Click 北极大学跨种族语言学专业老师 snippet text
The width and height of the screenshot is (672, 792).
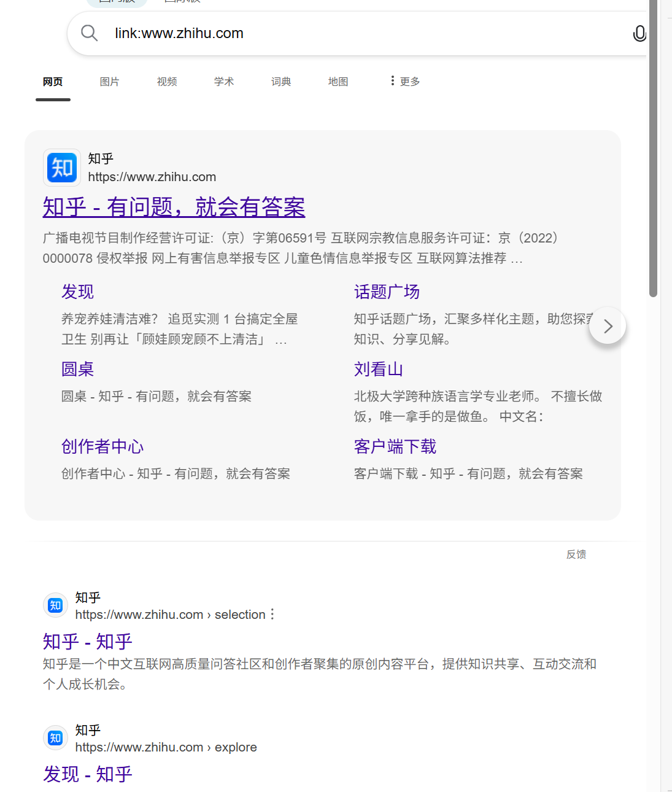point(478,406)
